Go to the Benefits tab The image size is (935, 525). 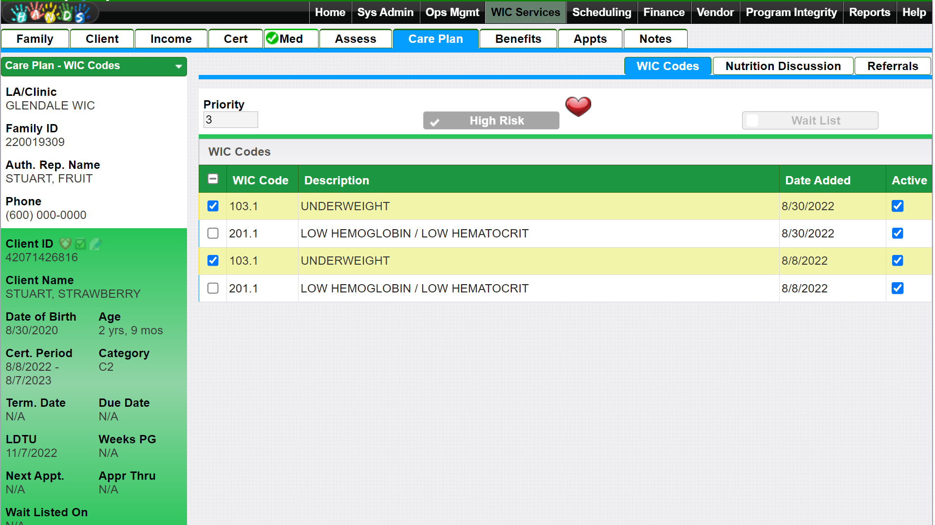point(518,39)
